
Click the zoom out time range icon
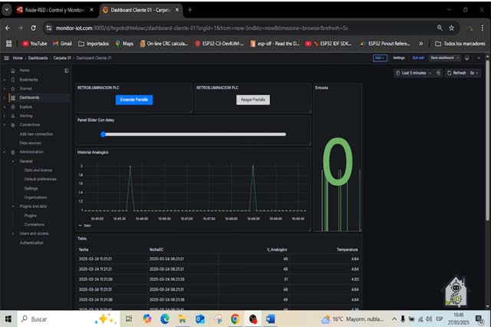tap(438, 73)
